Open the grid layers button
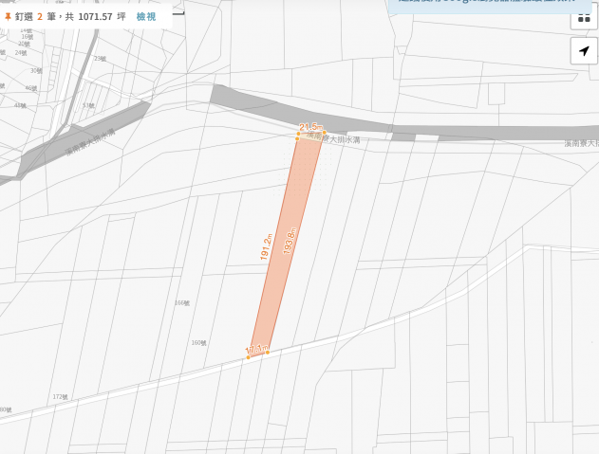Image resolution: width=599 pixels, height=454 pixels. point(584,18)
